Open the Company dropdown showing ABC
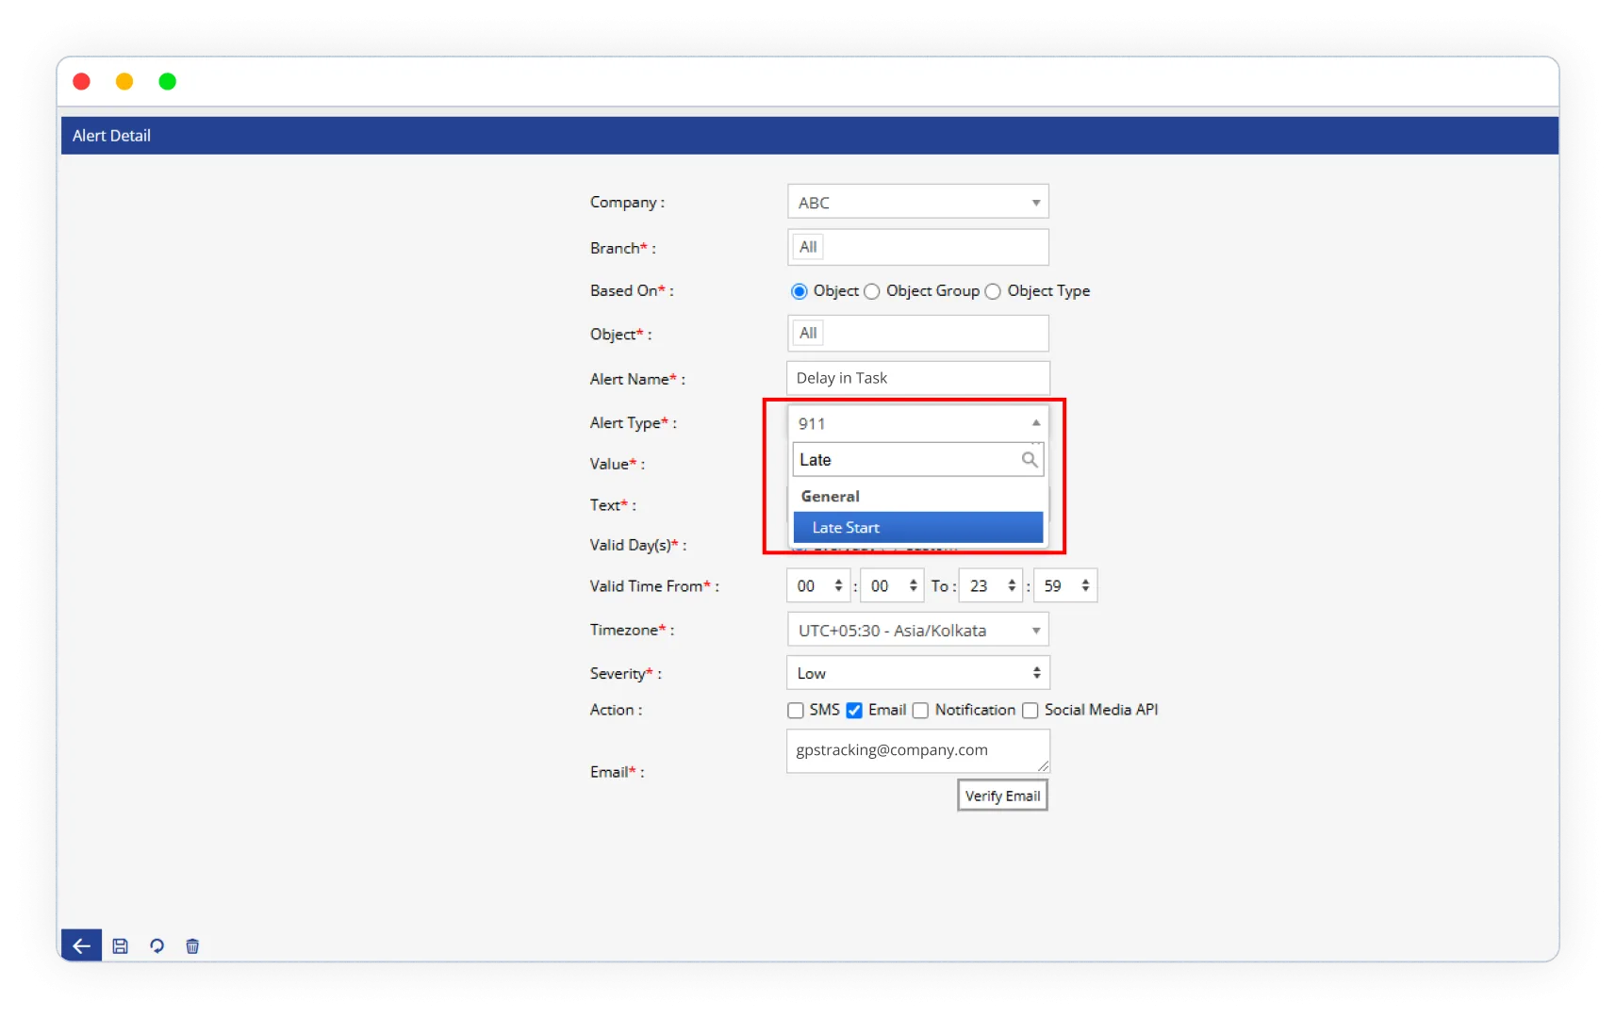 [917, 203]
